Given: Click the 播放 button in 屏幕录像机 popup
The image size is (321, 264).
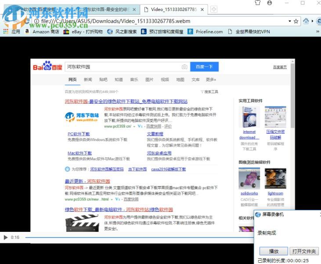Looking at the screenshot, I should (x=274, y=251).
